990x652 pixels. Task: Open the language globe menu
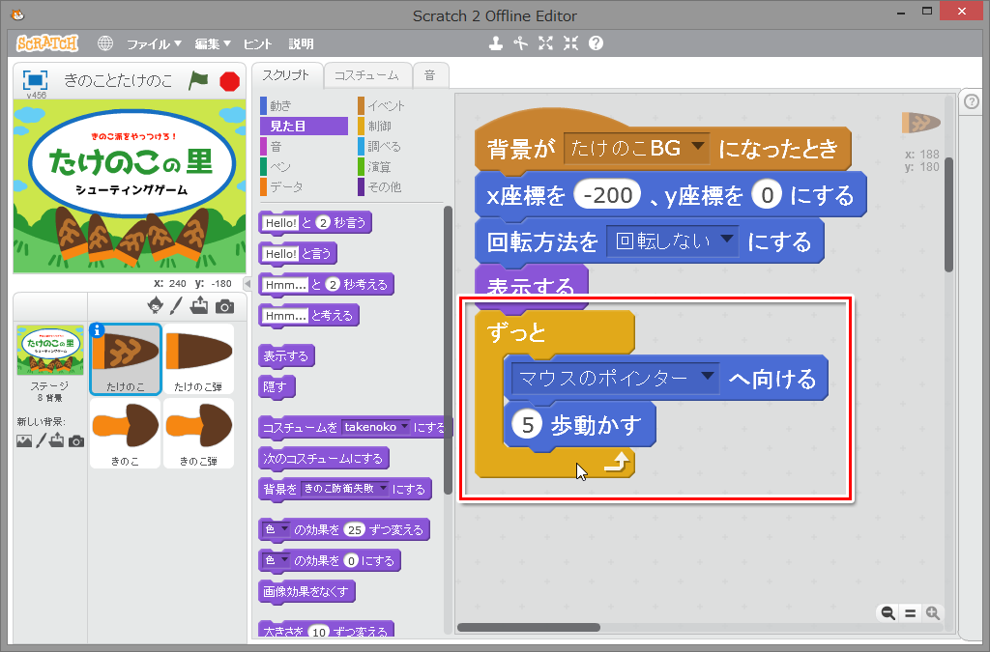(104, 43)
